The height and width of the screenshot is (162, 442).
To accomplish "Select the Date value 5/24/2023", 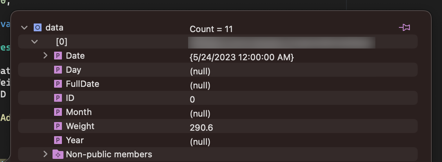I will [x=241, y=58].
